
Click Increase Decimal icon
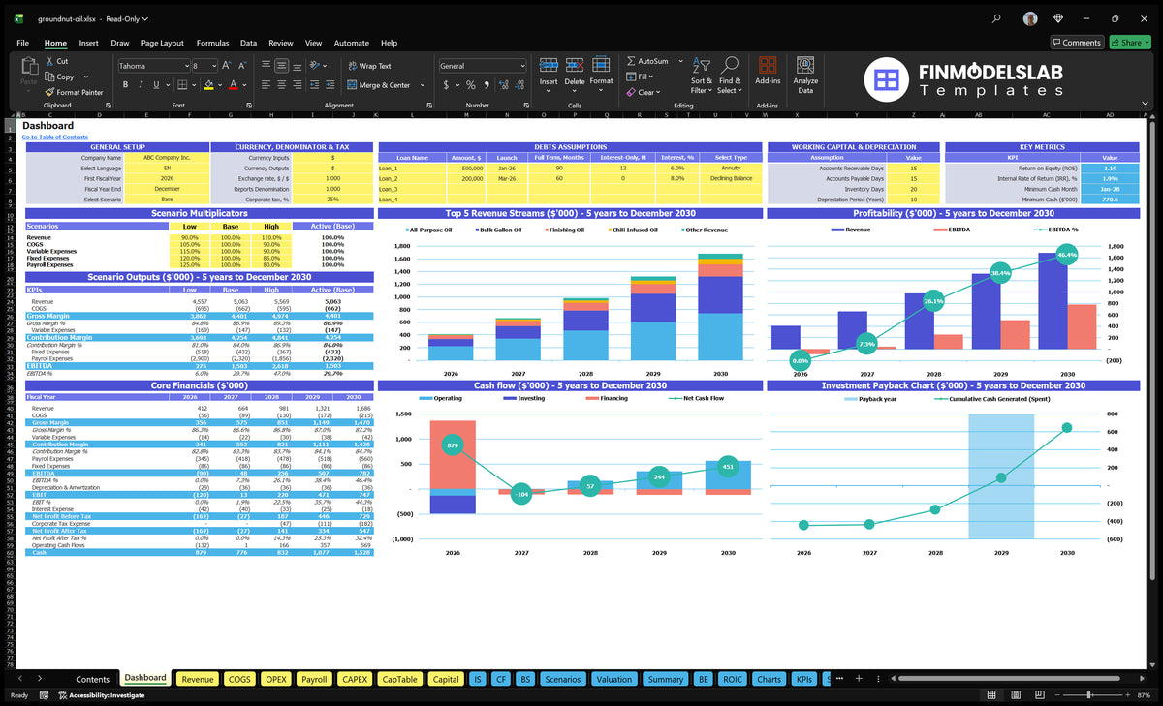(504, 85)
